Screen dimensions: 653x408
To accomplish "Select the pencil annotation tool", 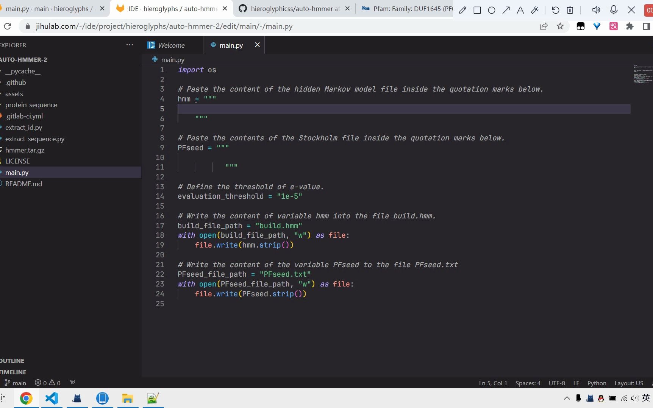I will (x=462, y=10).
